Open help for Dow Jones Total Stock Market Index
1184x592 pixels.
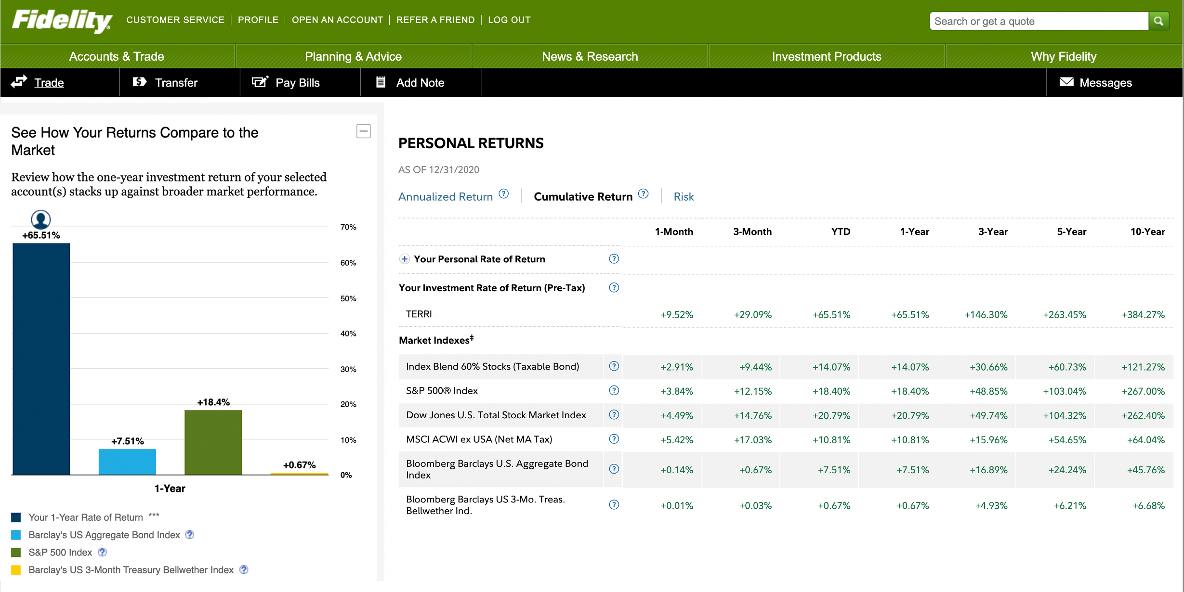click(614, 415)
